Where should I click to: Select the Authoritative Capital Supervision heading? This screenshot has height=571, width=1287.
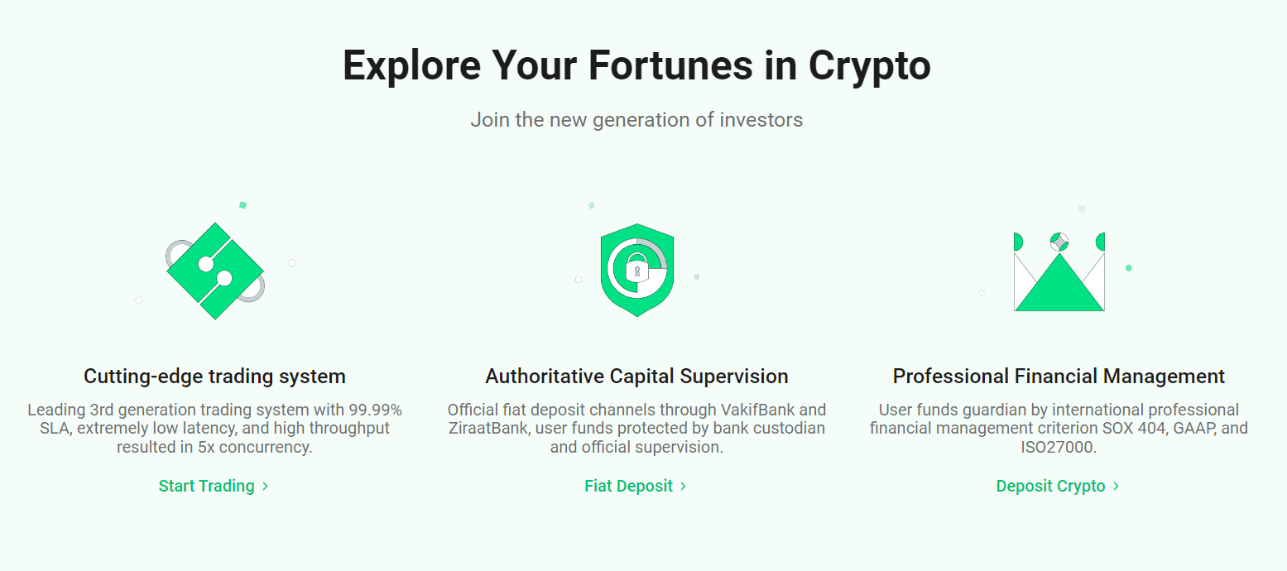click(x=636, y=377)
